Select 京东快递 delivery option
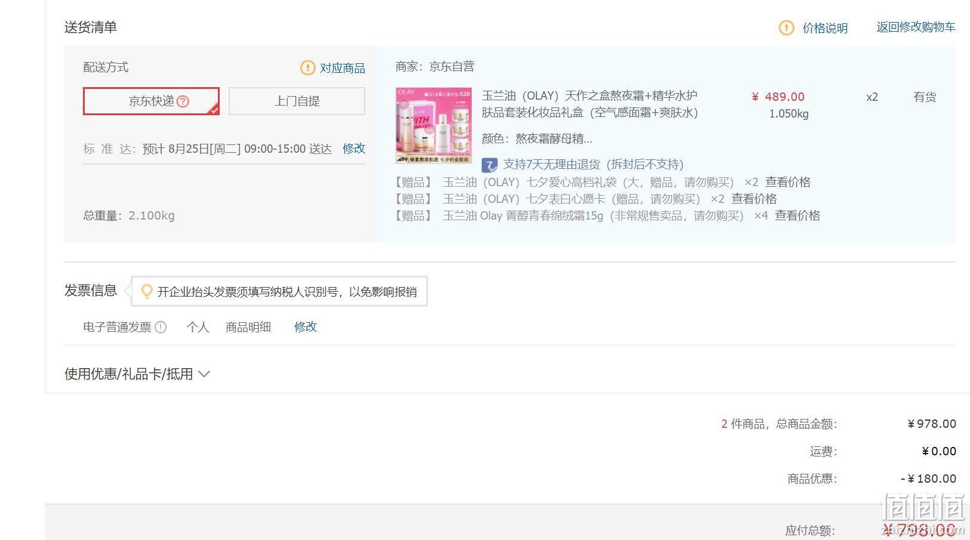The image size is (970, 540). pyautogui.click(x=151, y=101)
